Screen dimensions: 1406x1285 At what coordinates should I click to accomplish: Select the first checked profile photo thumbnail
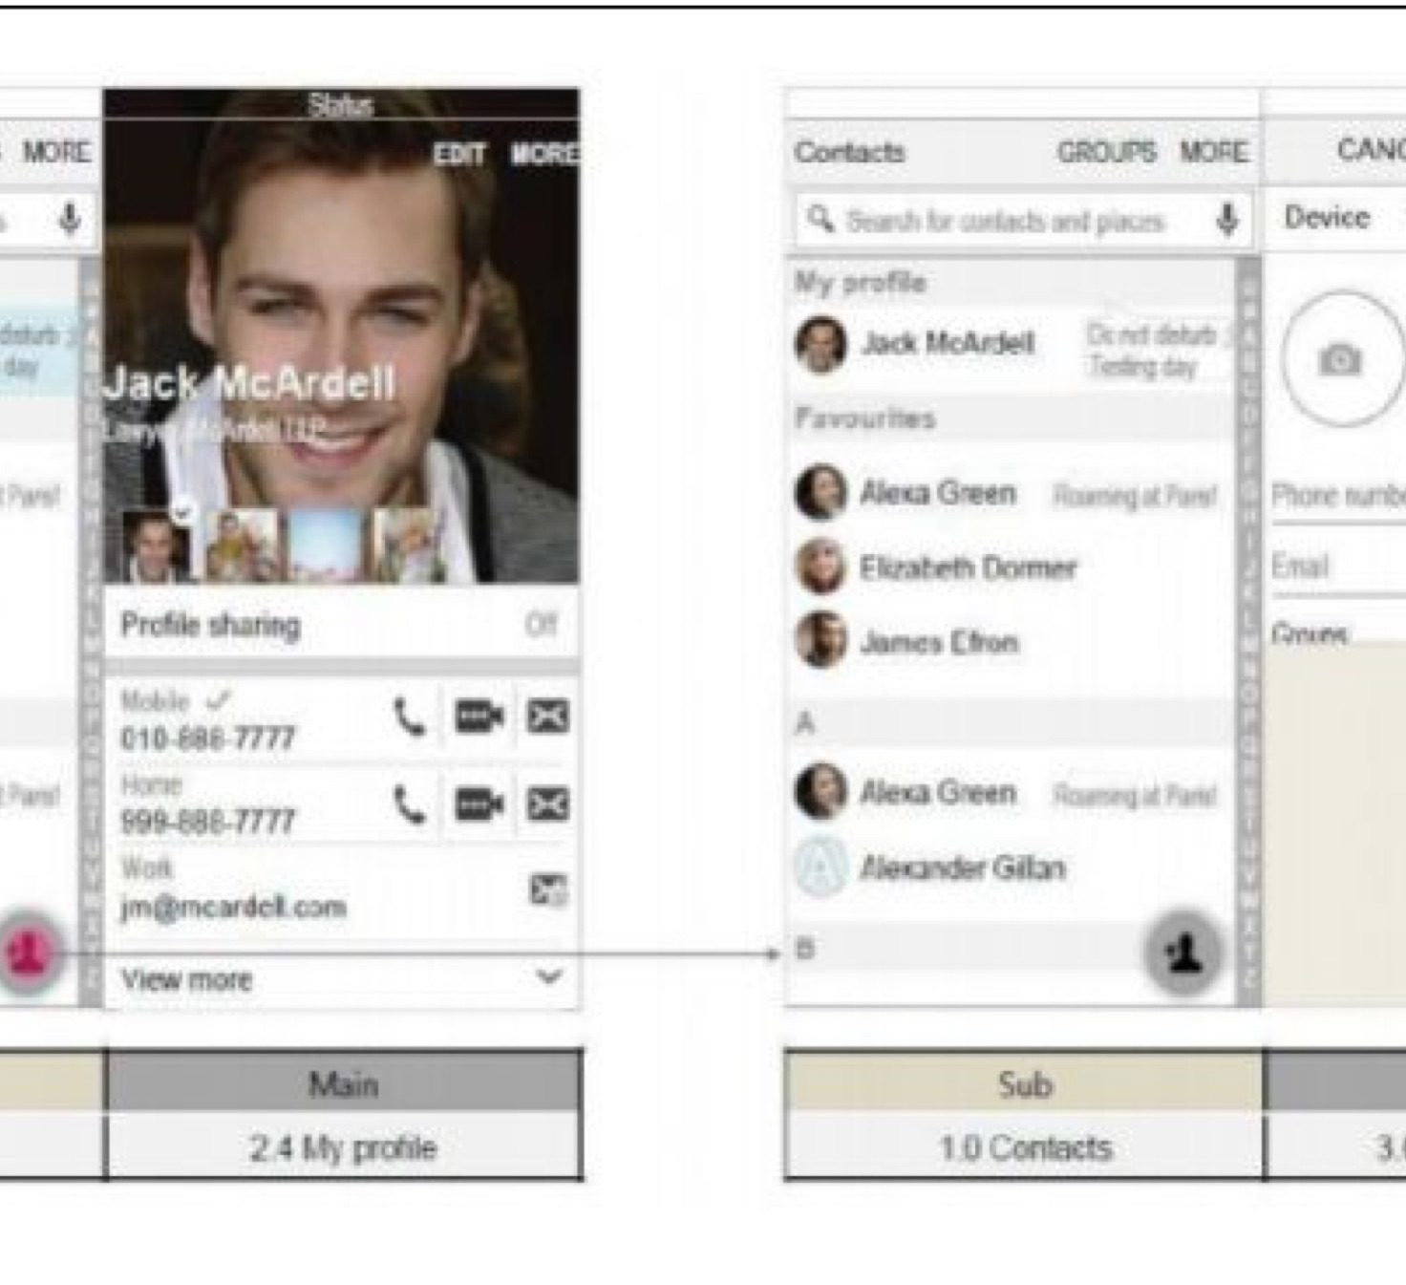[x=156, y=546]
